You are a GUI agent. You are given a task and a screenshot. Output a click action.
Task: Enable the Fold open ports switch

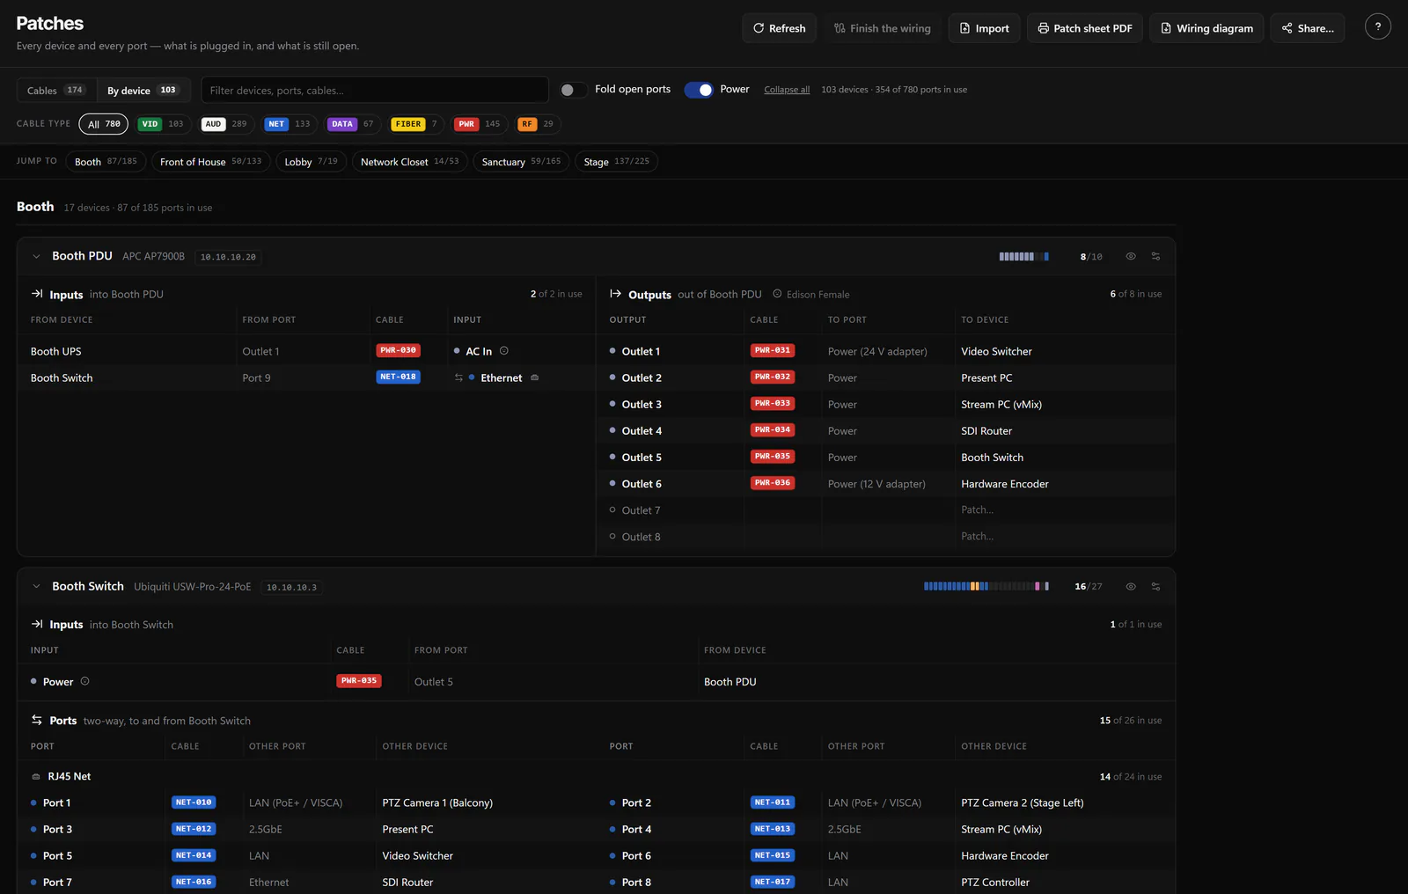(573, 90)
